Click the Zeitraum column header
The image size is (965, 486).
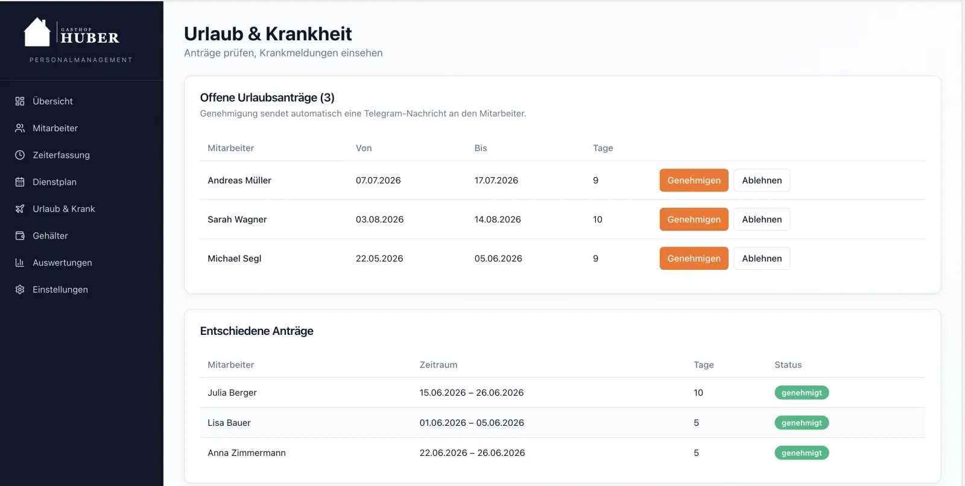coord(438,365)
